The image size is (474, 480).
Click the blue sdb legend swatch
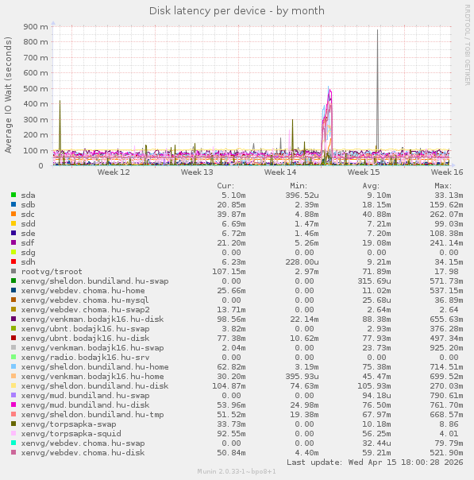13,204
